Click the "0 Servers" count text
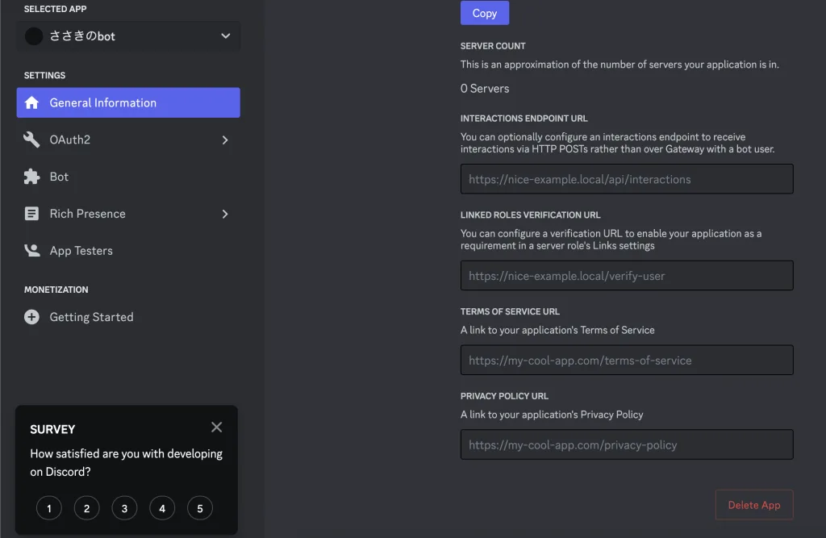 (x=485, y=89)
